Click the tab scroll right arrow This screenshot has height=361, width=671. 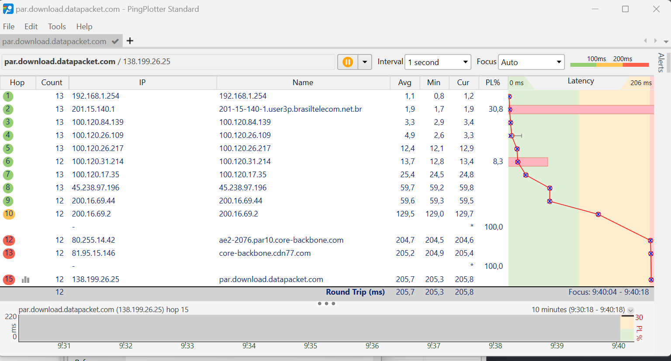pos(655,41)
